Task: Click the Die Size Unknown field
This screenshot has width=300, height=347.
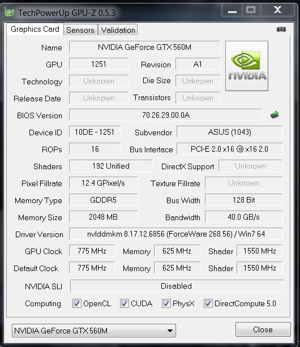Action: (x=198, y=81)
